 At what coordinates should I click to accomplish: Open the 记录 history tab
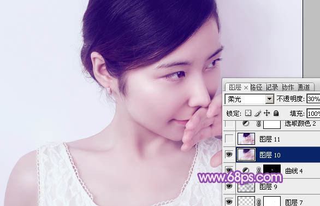point(272,87)
